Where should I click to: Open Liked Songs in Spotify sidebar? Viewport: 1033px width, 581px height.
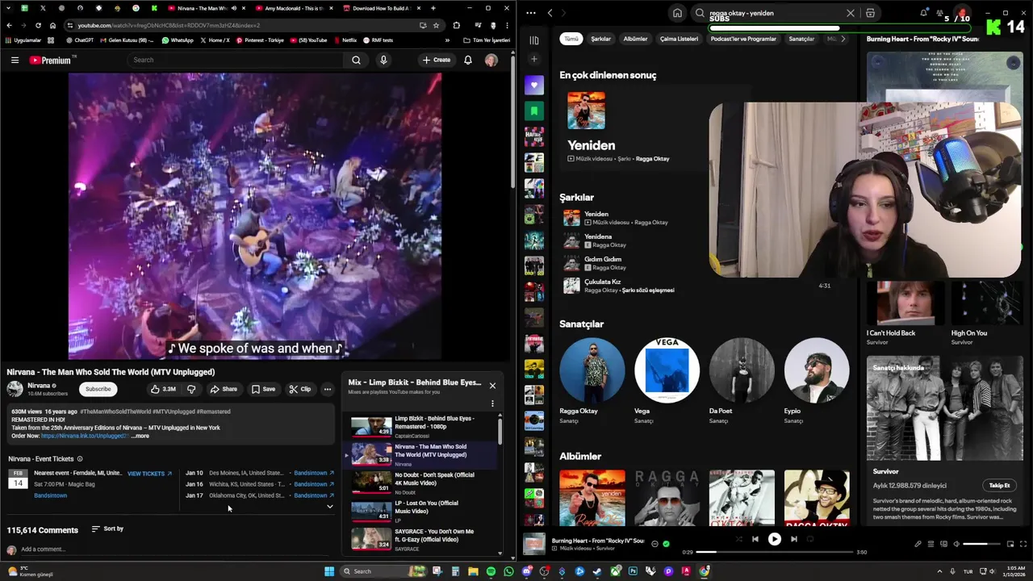tap(533, 85)
